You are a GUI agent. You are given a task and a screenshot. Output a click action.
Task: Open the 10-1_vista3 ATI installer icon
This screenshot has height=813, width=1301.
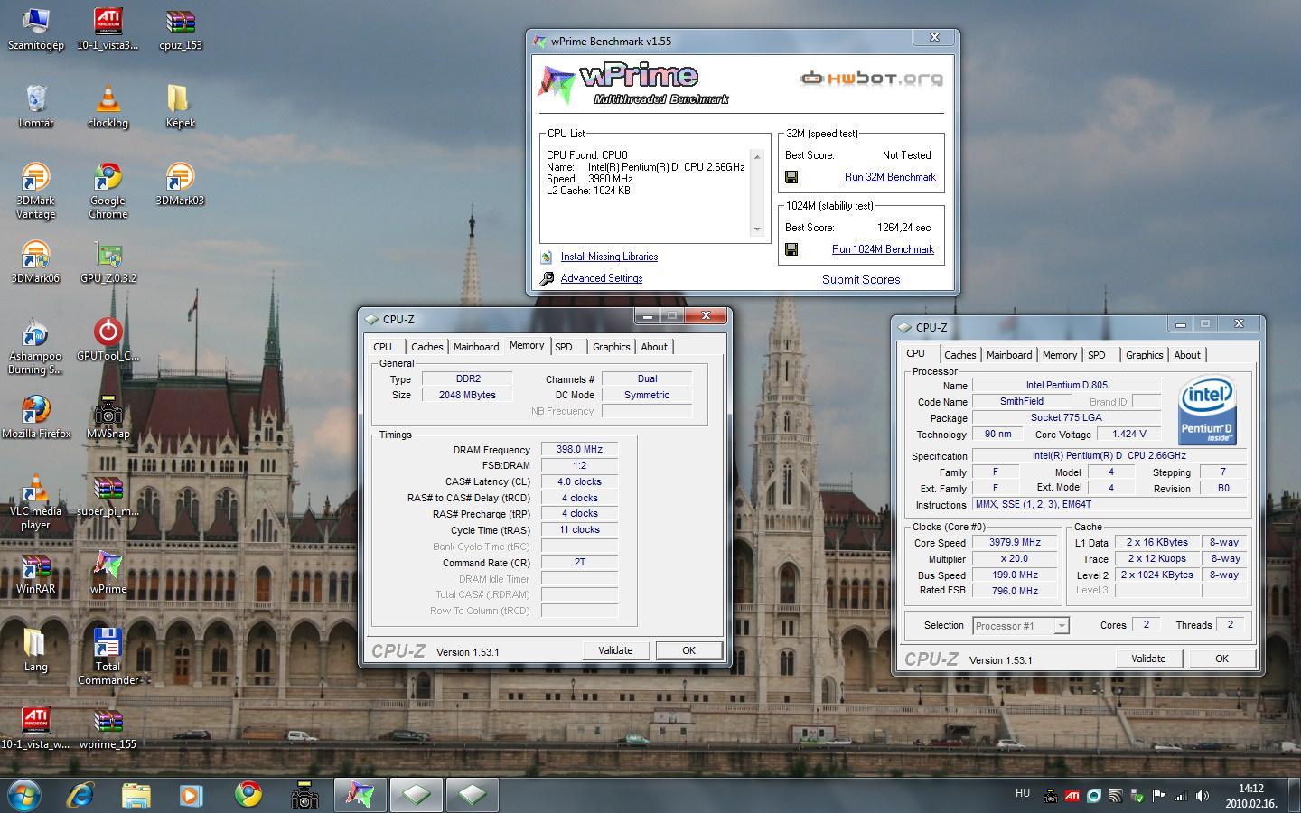coord(108,29)
